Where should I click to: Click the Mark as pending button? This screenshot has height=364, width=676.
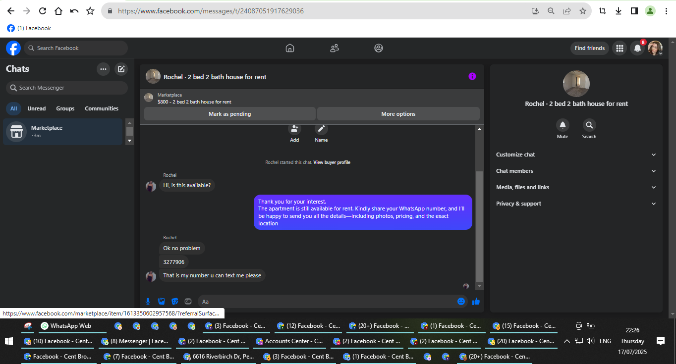pyautogui.click(x=230, y=114)
